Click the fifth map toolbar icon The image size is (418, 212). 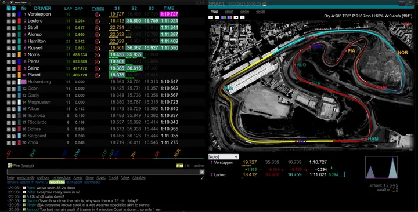pyautogui.click(x=236, y=17)
